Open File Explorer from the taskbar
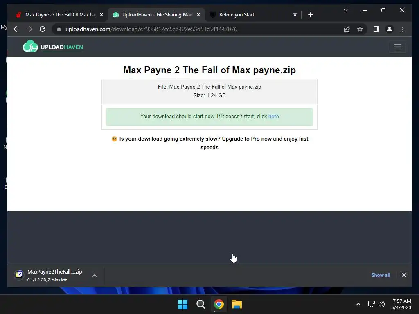419x314 pixels. 237,304
